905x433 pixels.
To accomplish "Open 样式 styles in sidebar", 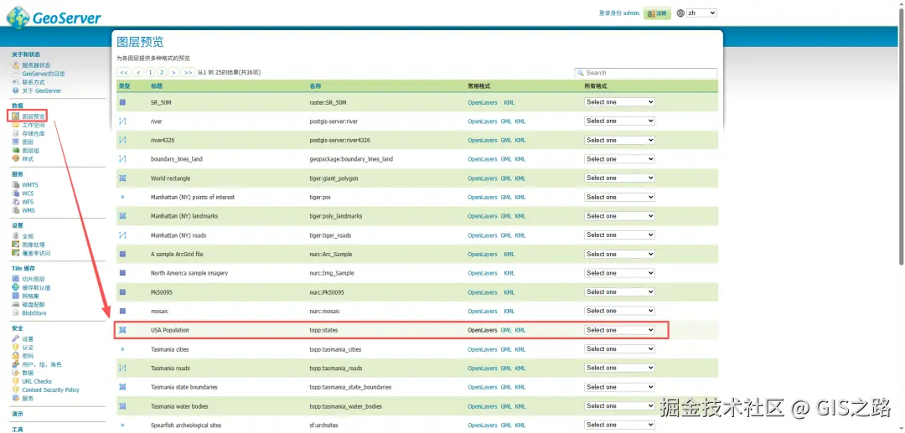I will point(27,159).
